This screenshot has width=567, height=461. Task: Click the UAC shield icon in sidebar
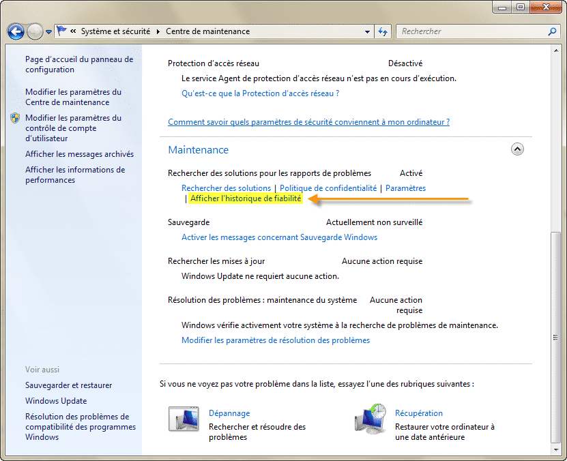[16, 118]
